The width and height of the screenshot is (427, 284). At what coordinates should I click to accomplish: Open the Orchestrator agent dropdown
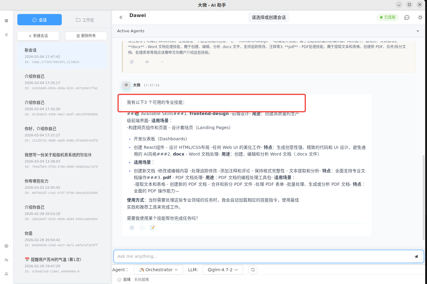(158, 269)
